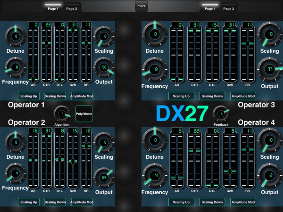Toggle Operator 1 Amplitude Mod
Image resolution: width=283 pixels, height=212 pixels.
(x=82, y=96)
